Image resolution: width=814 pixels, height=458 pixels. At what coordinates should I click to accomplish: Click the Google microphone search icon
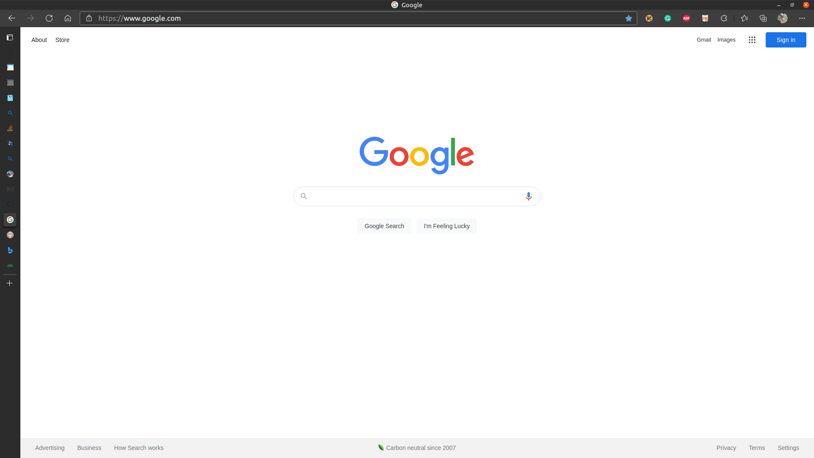tap(528, 196)
